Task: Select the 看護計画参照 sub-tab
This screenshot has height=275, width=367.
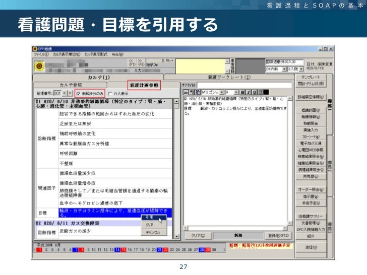Action: coord(144,85)
